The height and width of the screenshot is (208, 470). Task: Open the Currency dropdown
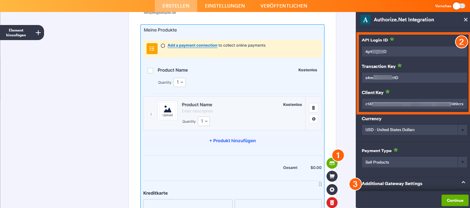[x=414, y=130]
